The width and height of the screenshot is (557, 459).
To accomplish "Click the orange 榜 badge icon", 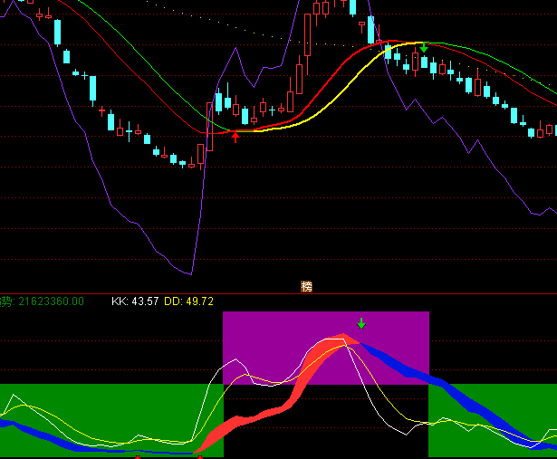I will point(306,286).
